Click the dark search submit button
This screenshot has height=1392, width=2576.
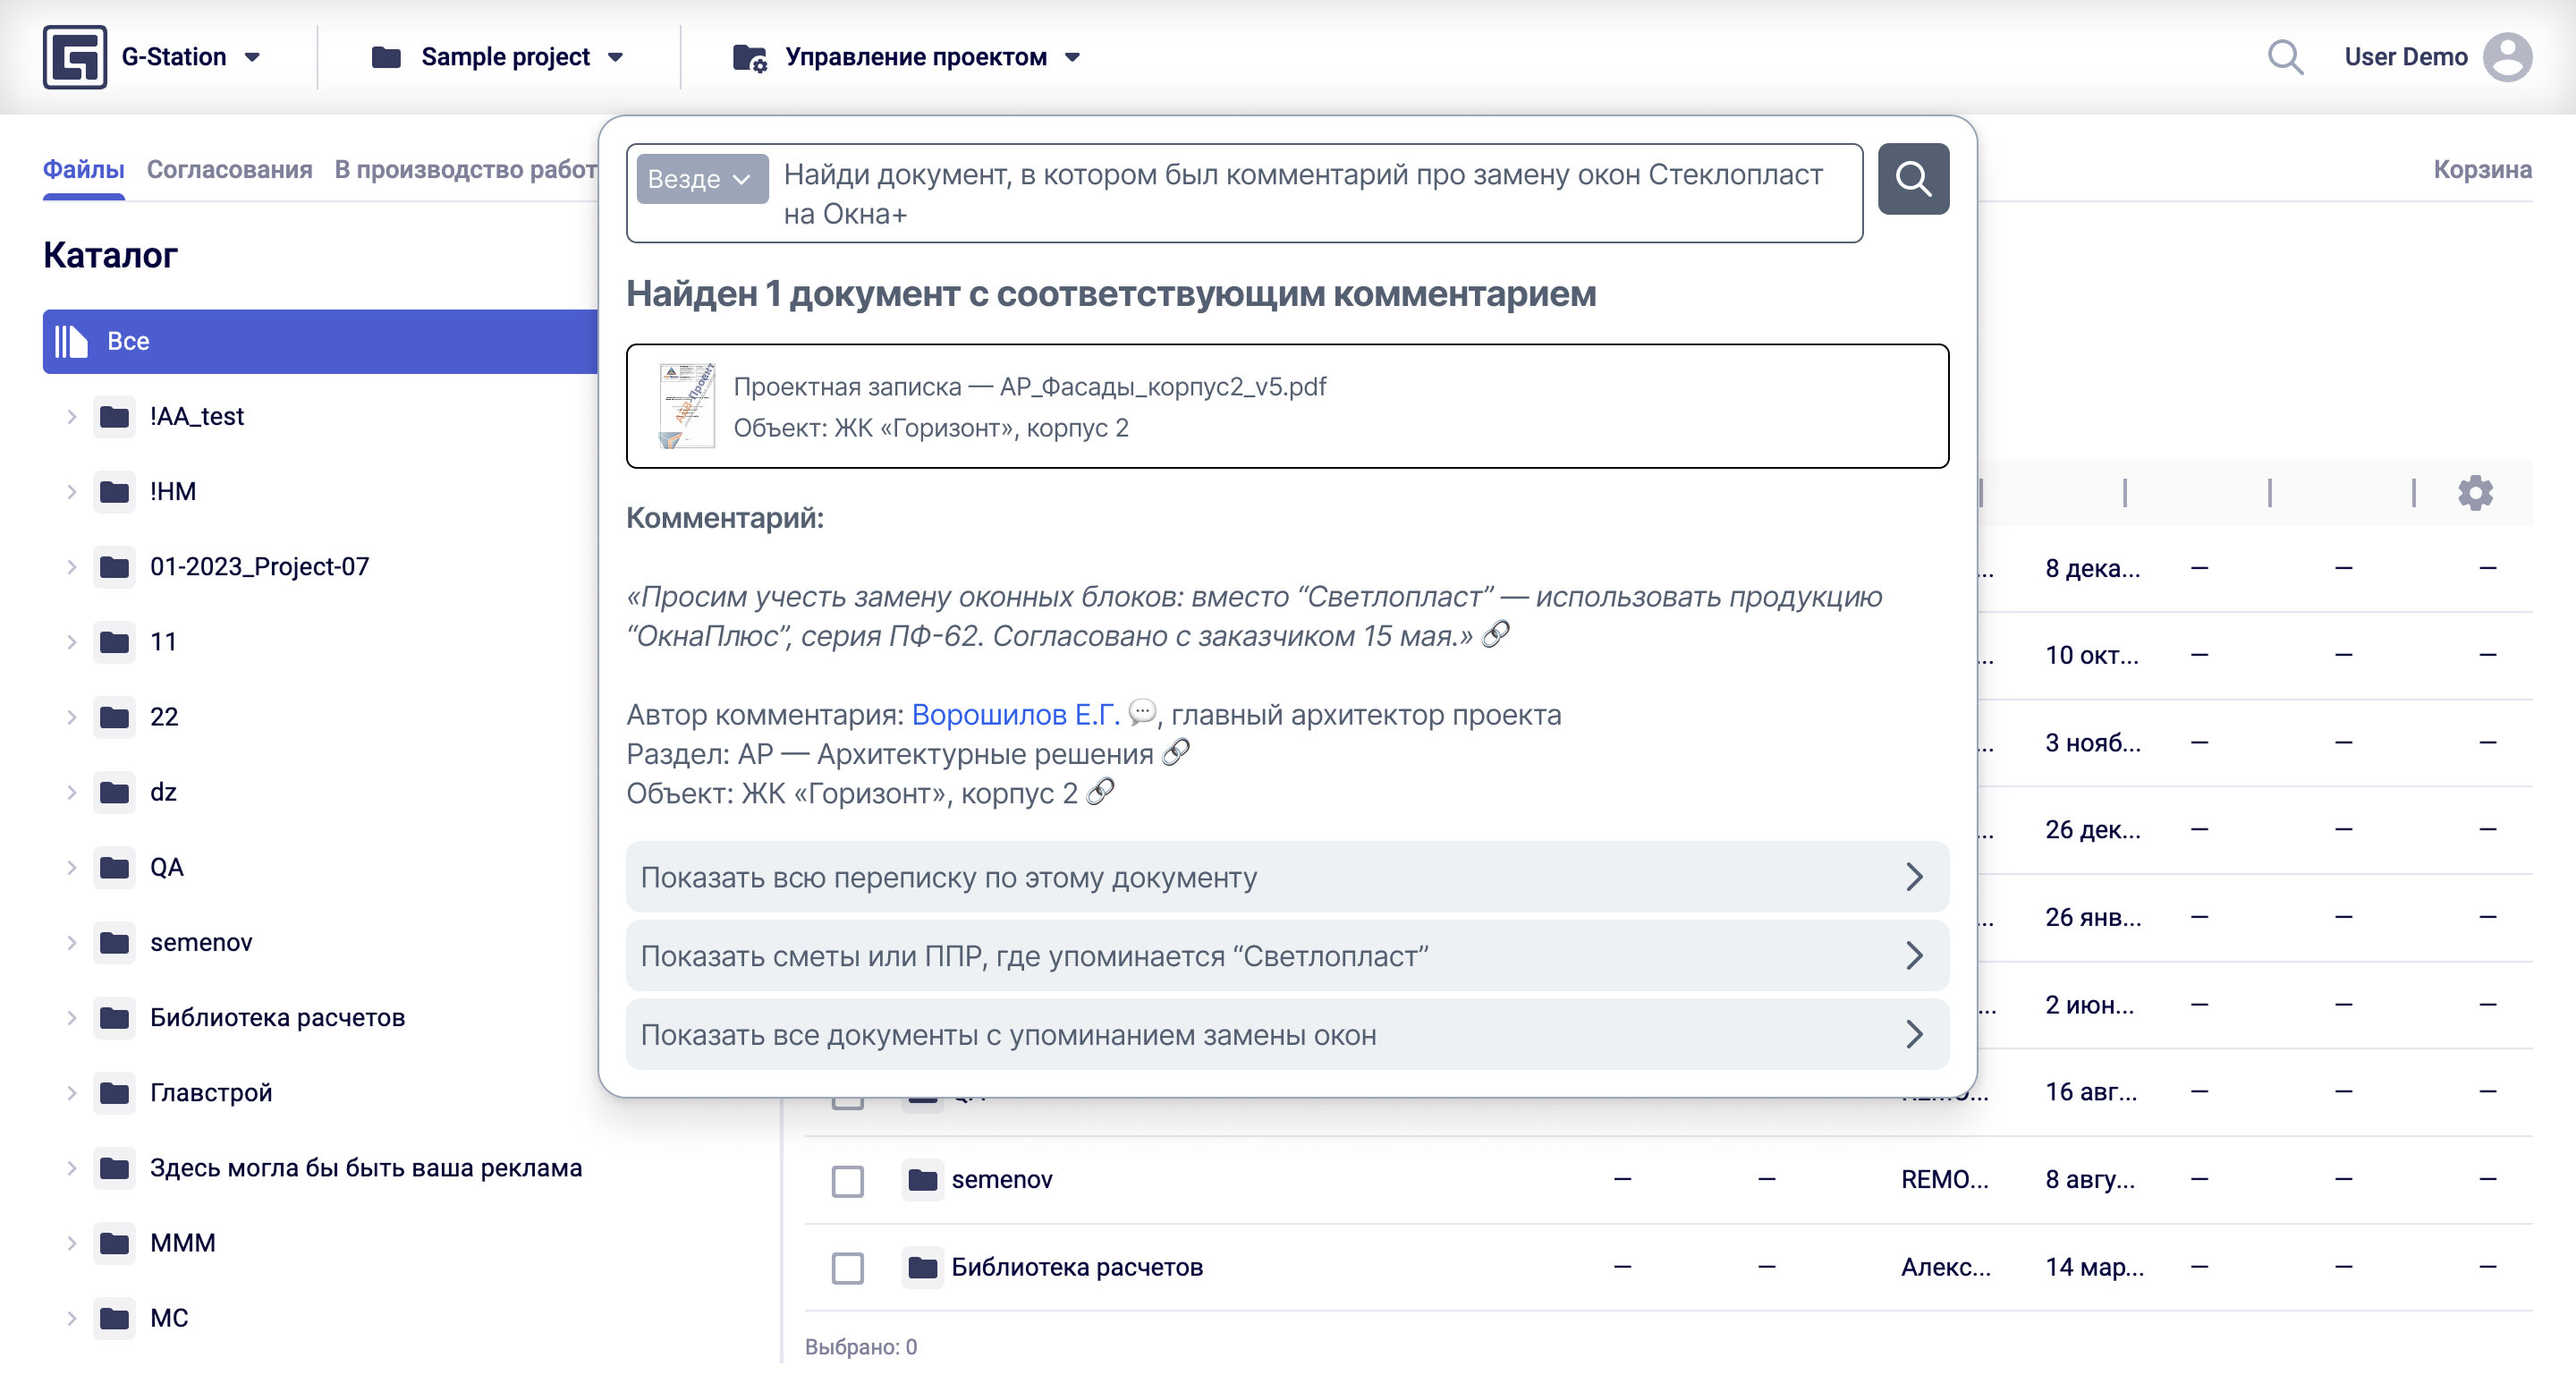coord(1912,179)
